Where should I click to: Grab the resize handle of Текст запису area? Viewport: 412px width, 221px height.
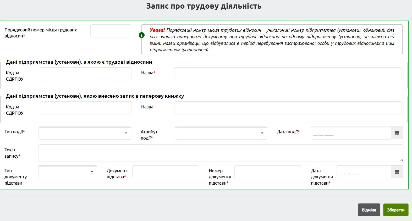[x=401, y=160]
